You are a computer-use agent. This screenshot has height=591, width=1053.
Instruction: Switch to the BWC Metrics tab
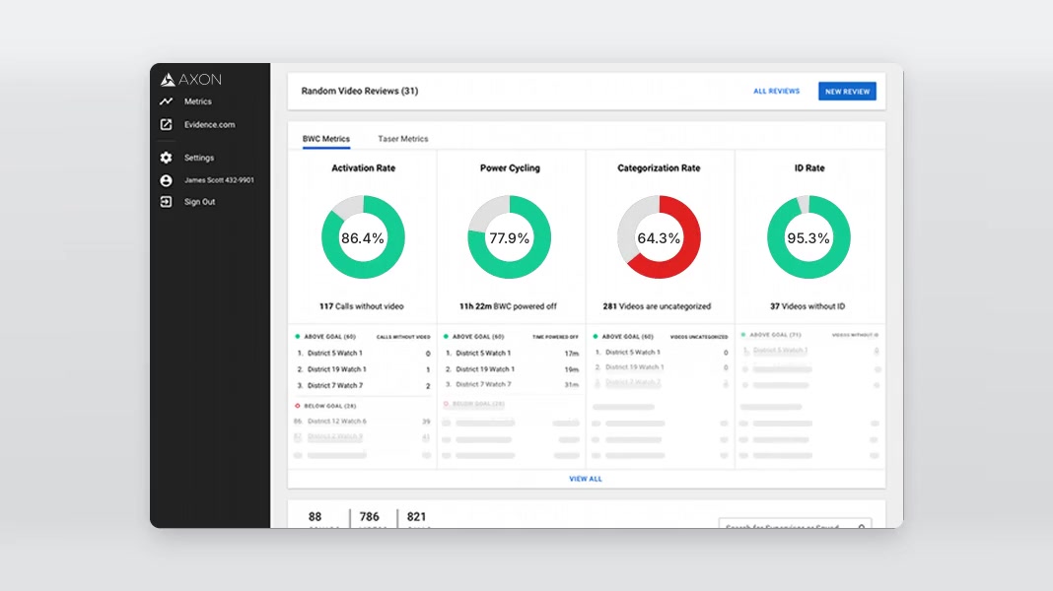pos(325,139)
